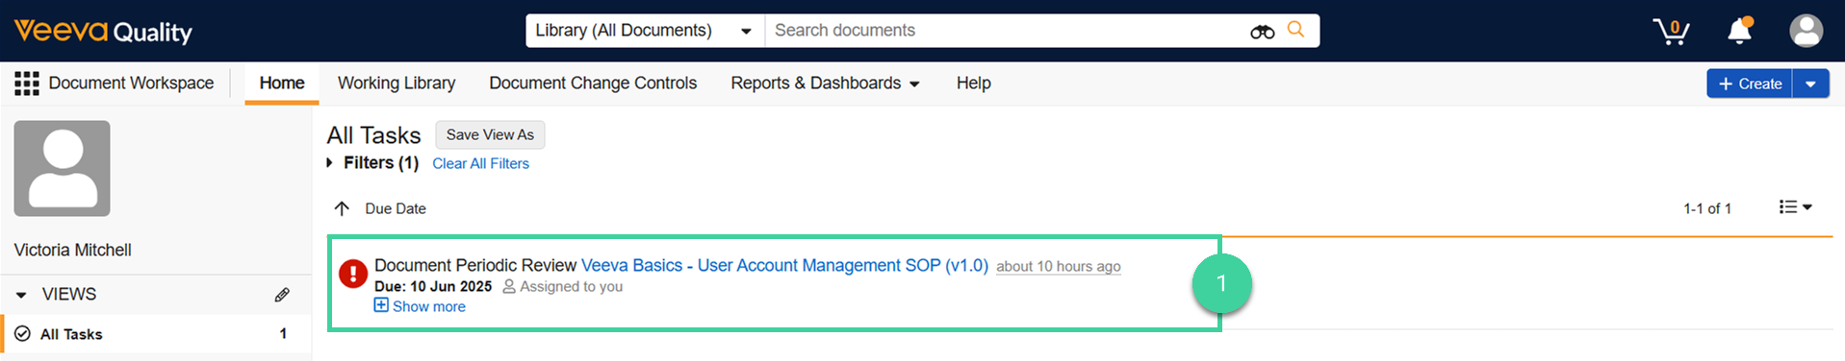Open the shopping cart icon
Viewport: 1845px width, 361px height.
pyautogui.click(x=1671, y=31)
